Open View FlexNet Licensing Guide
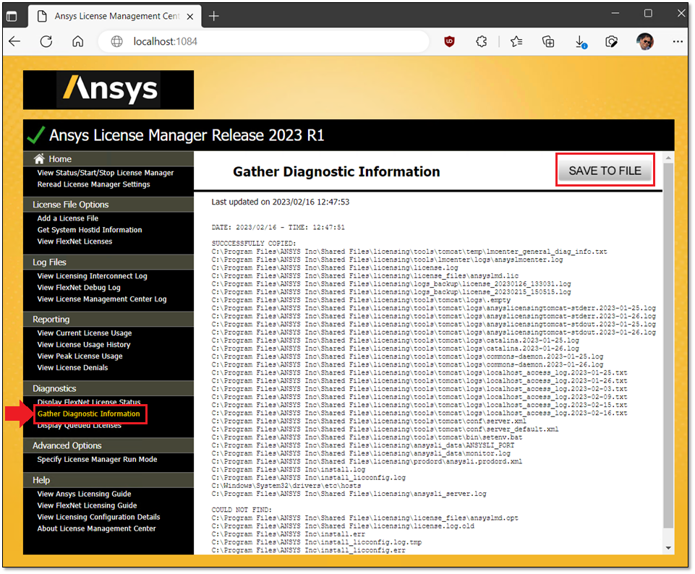The image size is (695, 574). point(87,505)
